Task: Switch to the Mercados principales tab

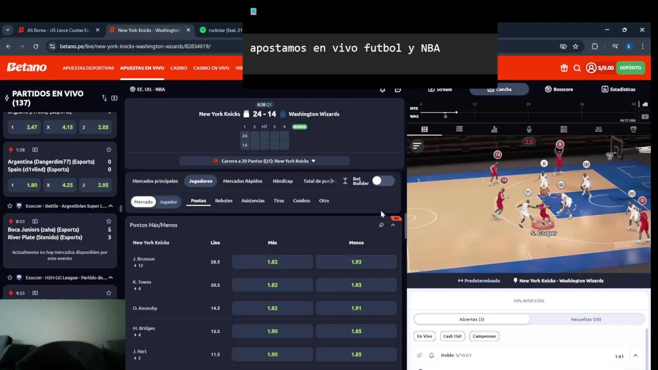Action: (155, 181)
